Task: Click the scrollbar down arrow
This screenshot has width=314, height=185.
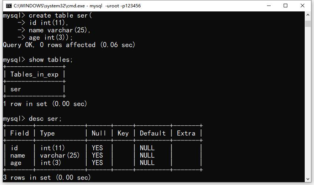Action: point(308,179)
